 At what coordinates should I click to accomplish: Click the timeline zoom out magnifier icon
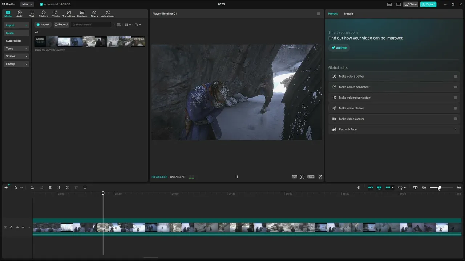point(424,187)
